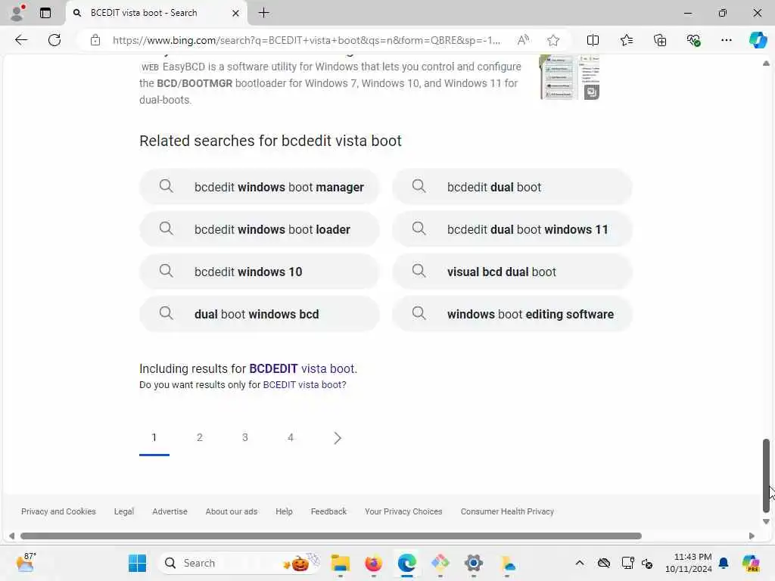
Task: Open Settings and more menu
Action: (726, 40)
